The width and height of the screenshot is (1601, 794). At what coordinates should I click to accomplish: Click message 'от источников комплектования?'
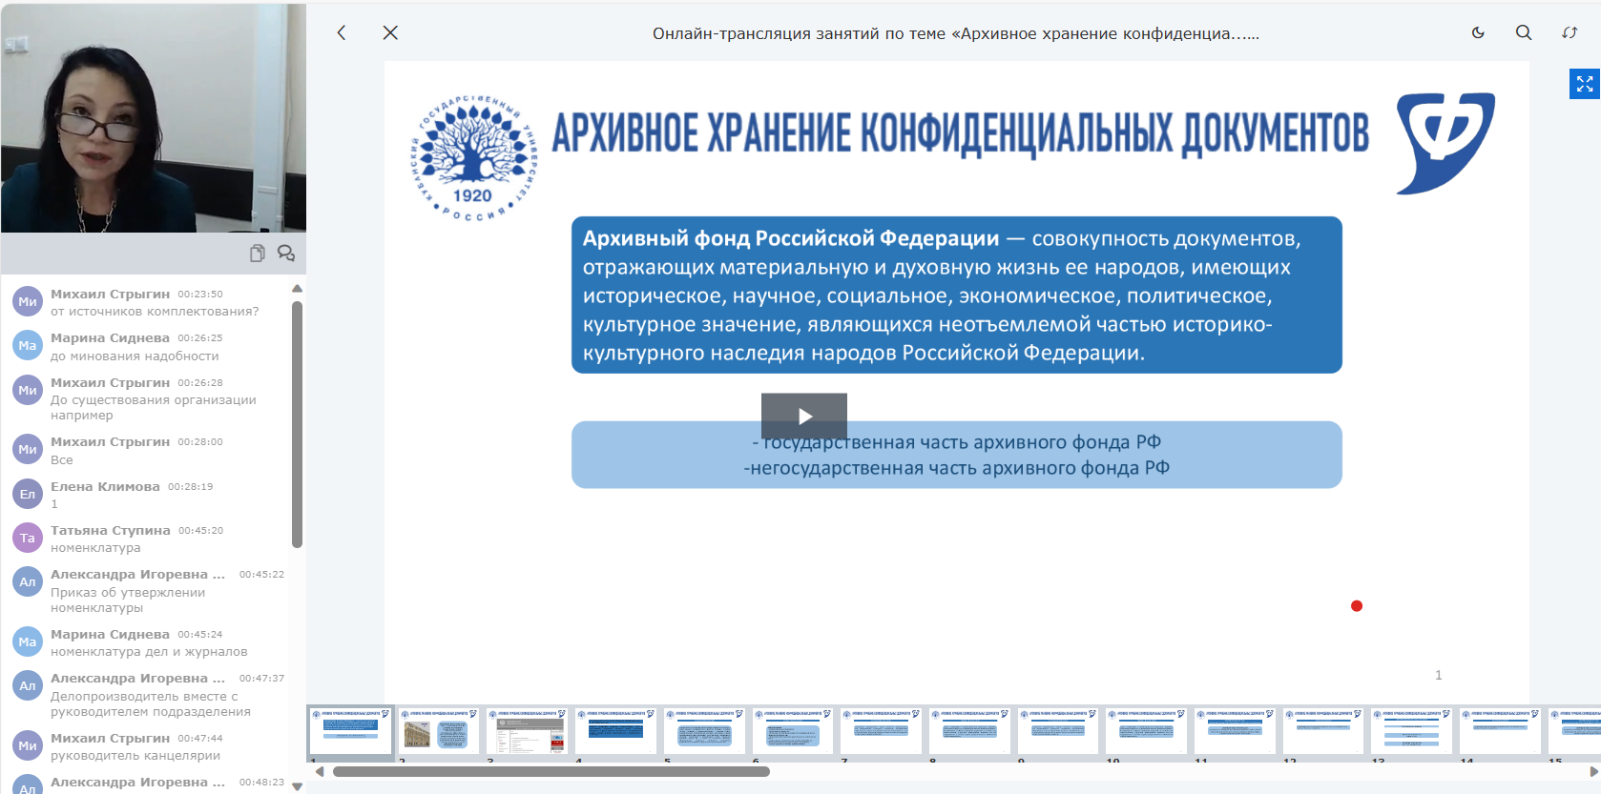pos(155,312)
